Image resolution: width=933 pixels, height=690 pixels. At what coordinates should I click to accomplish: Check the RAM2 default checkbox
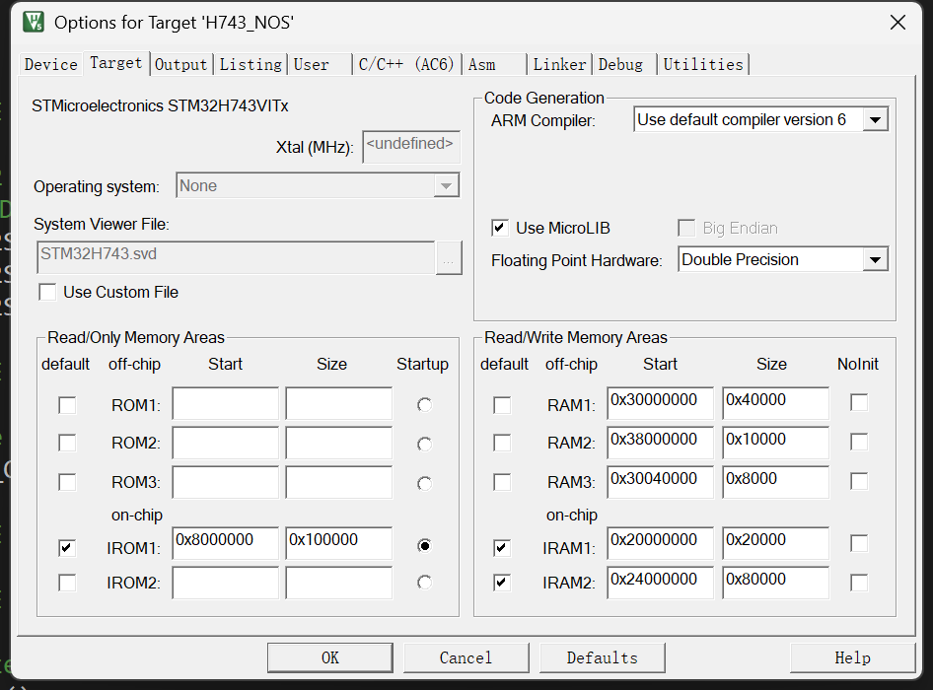(502, 443)
